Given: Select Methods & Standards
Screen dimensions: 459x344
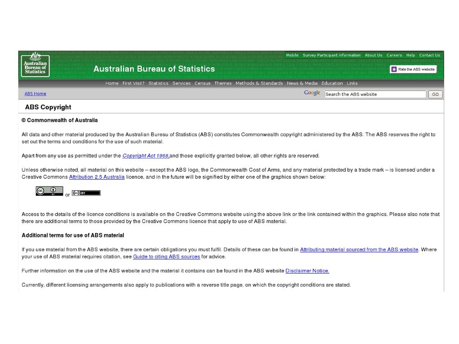Looking at the screenshot, I should pyautogui.click(x=259, y=83).
